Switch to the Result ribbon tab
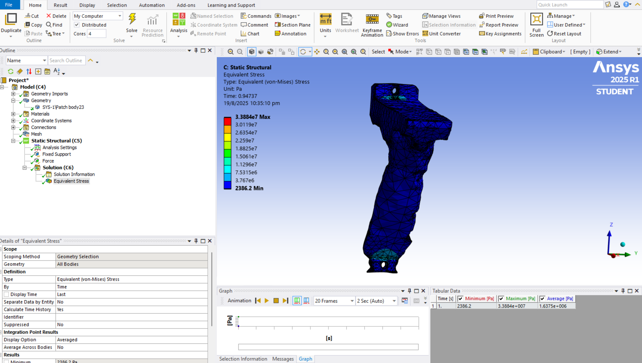Image resolution: width=642 pixels, height=363 pixels. pos(60,5)
